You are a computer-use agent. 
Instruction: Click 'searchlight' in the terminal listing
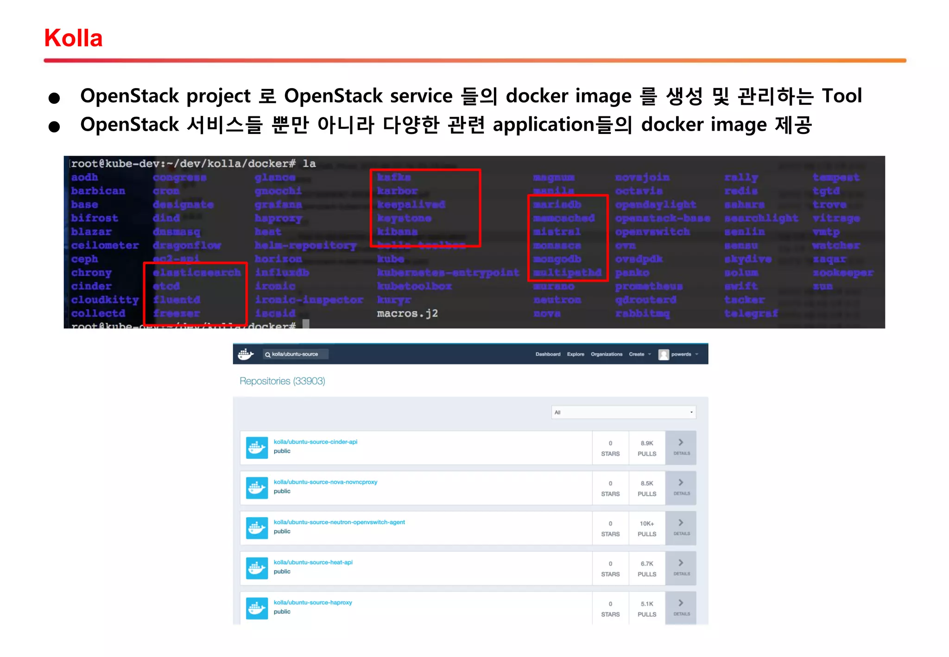tap(761, 218)
